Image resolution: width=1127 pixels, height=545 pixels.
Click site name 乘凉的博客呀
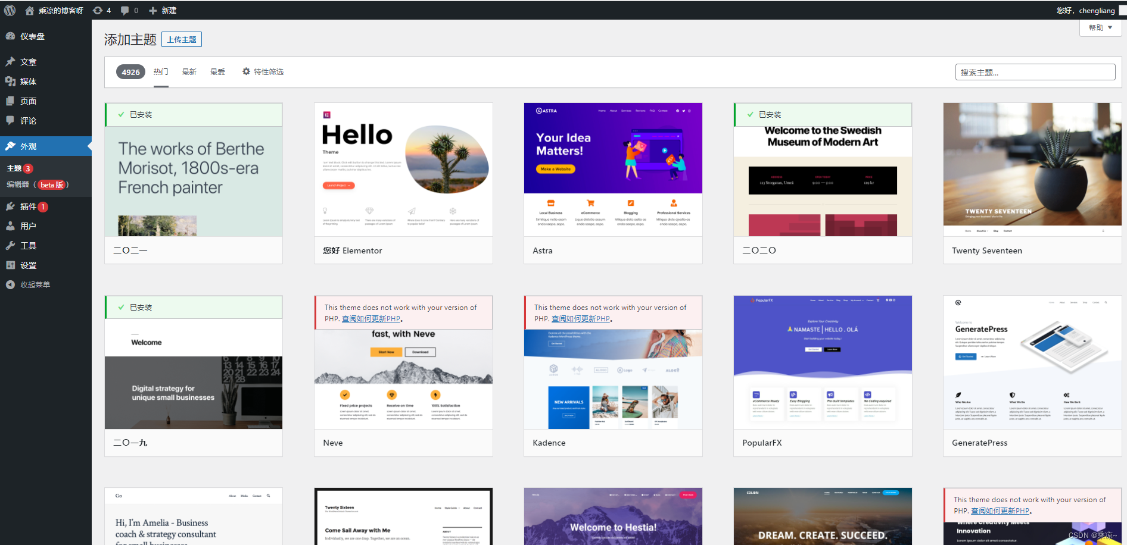[61, 10]
